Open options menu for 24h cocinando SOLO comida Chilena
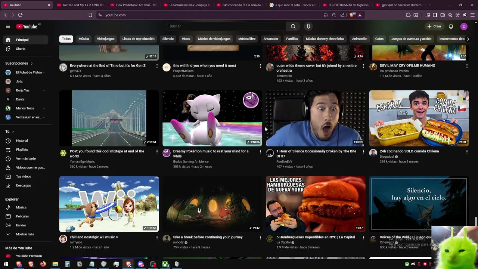The image size is (478, 269). pos(467,152)
